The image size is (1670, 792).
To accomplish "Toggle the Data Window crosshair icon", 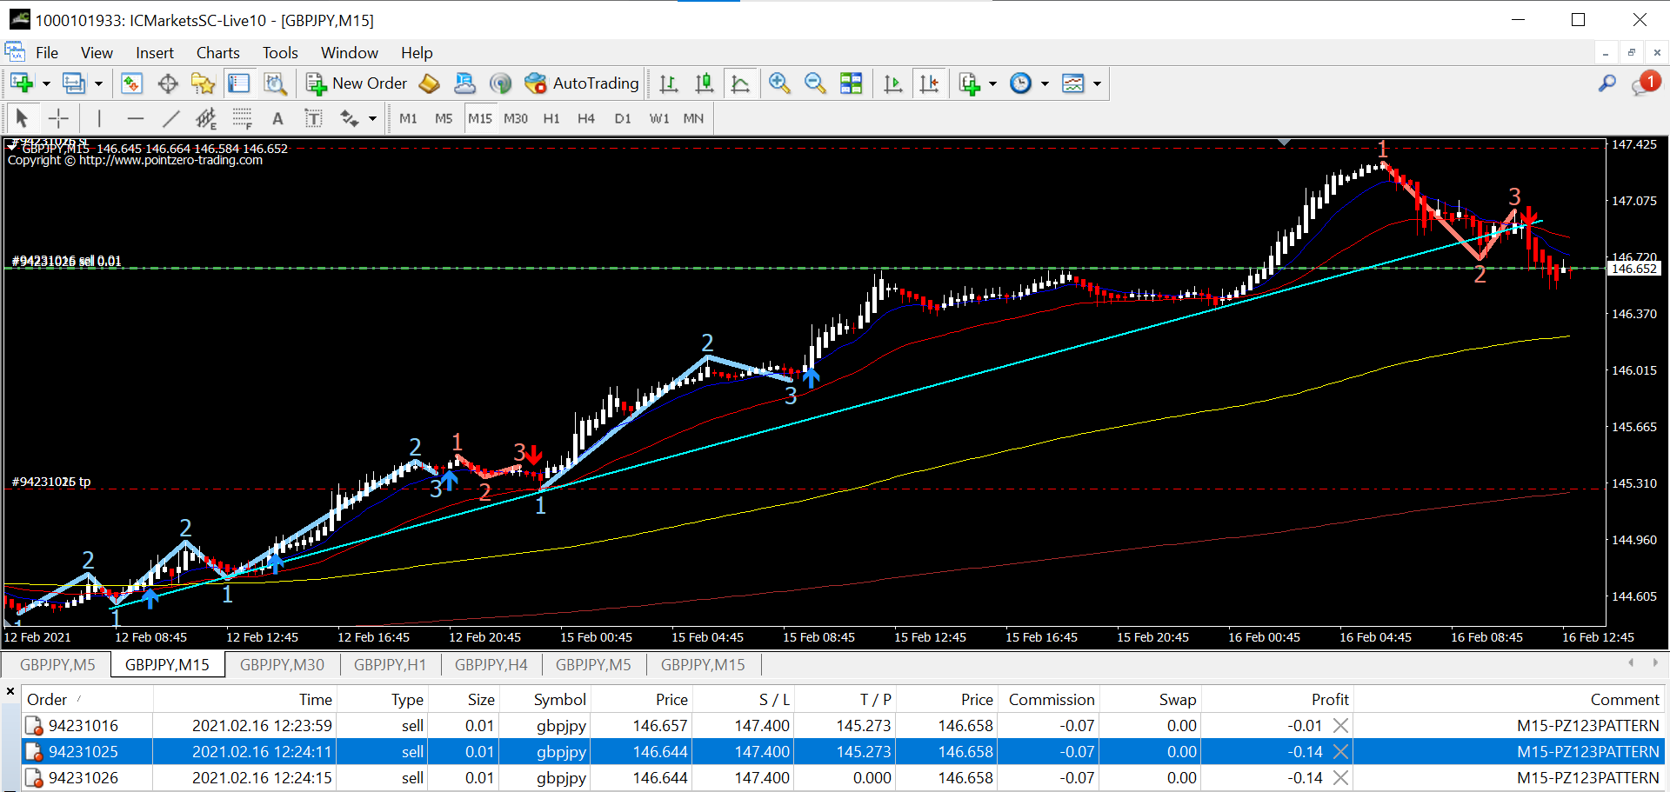I will pyautogui.click(x=168, y=83).
